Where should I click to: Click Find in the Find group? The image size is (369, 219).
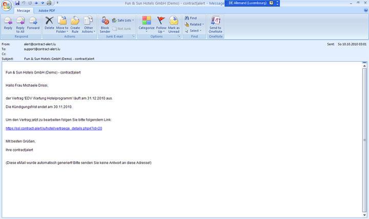(x=190, y=18)
